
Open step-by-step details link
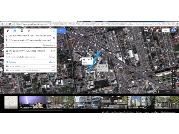click(11, 62)
